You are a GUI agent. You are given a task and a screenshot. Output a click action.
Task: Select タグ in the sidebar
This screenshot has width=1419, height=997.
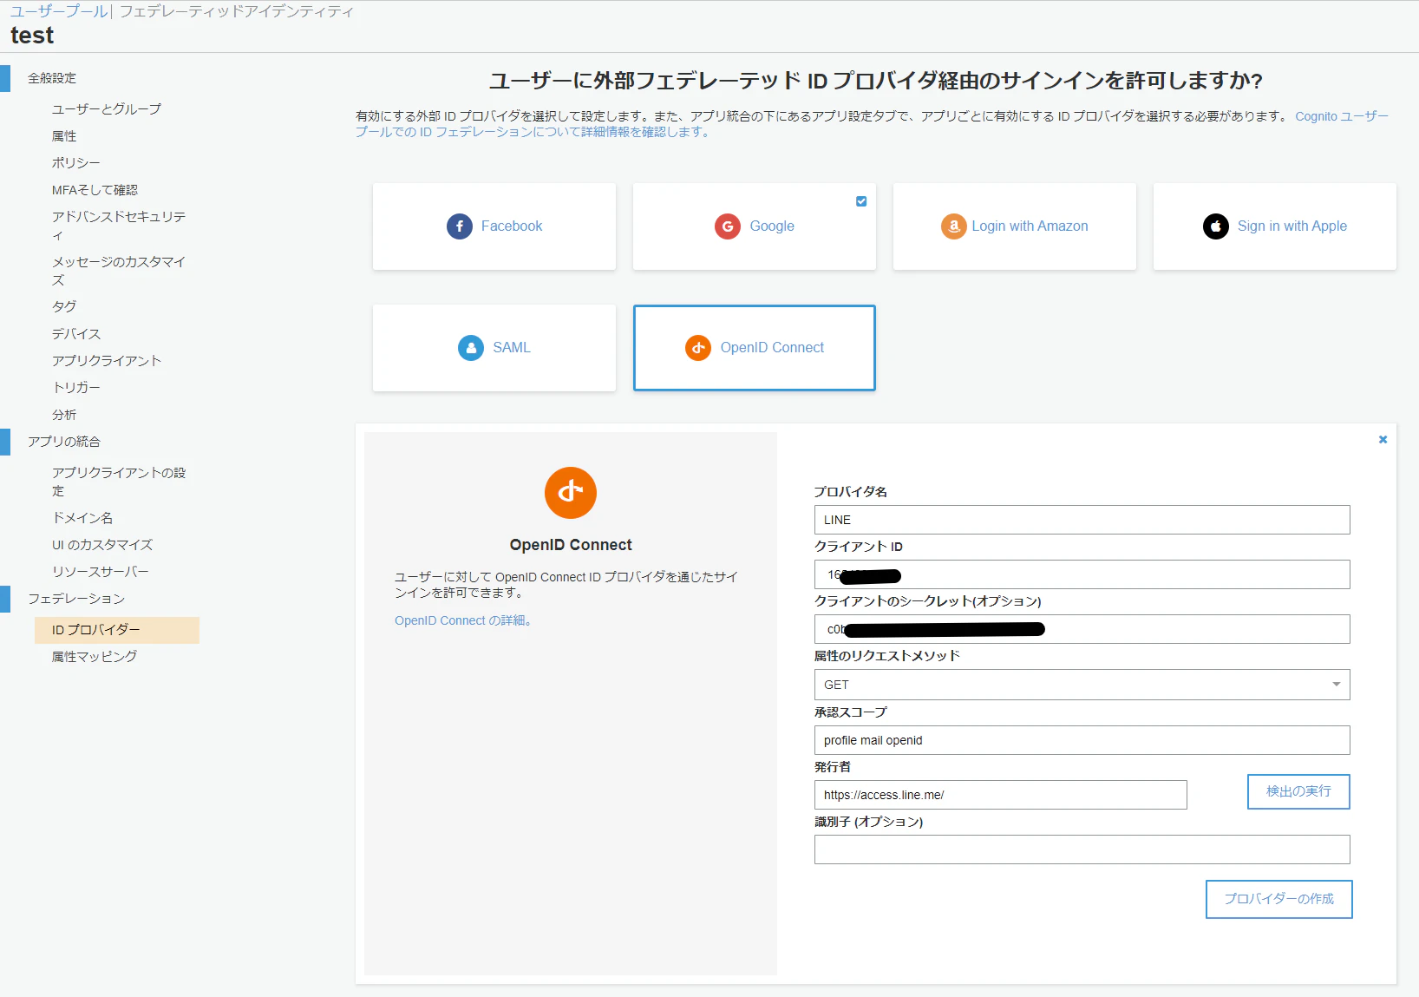(x=64, y=306)
